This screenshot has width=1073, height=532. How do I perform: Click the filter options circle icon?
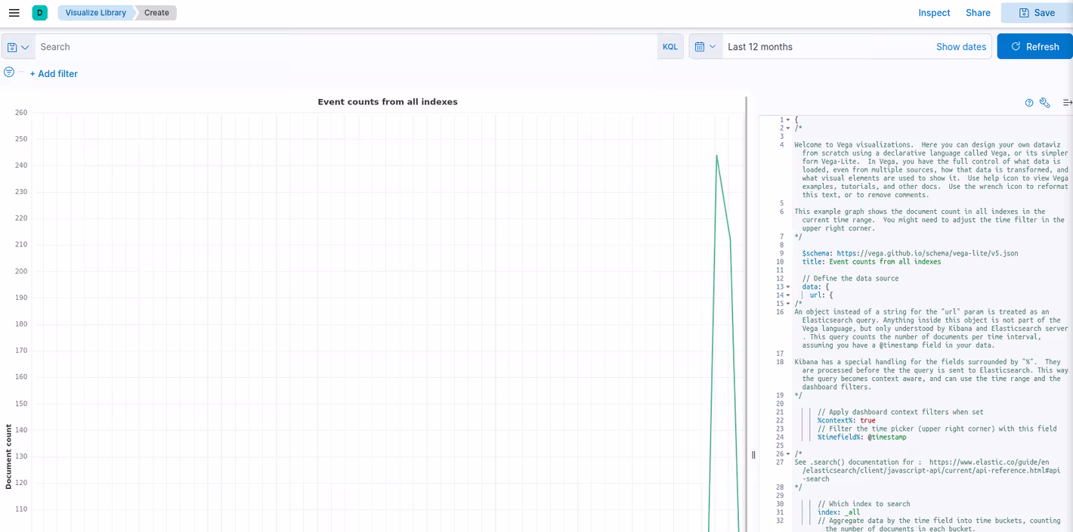pos(9,73)
